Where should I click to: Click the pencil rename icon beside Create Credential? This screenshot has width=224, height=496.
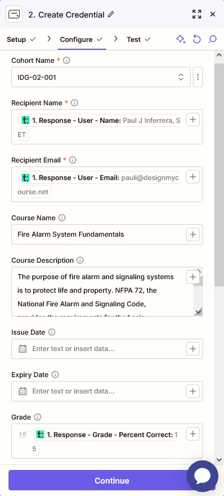(110, 14)
